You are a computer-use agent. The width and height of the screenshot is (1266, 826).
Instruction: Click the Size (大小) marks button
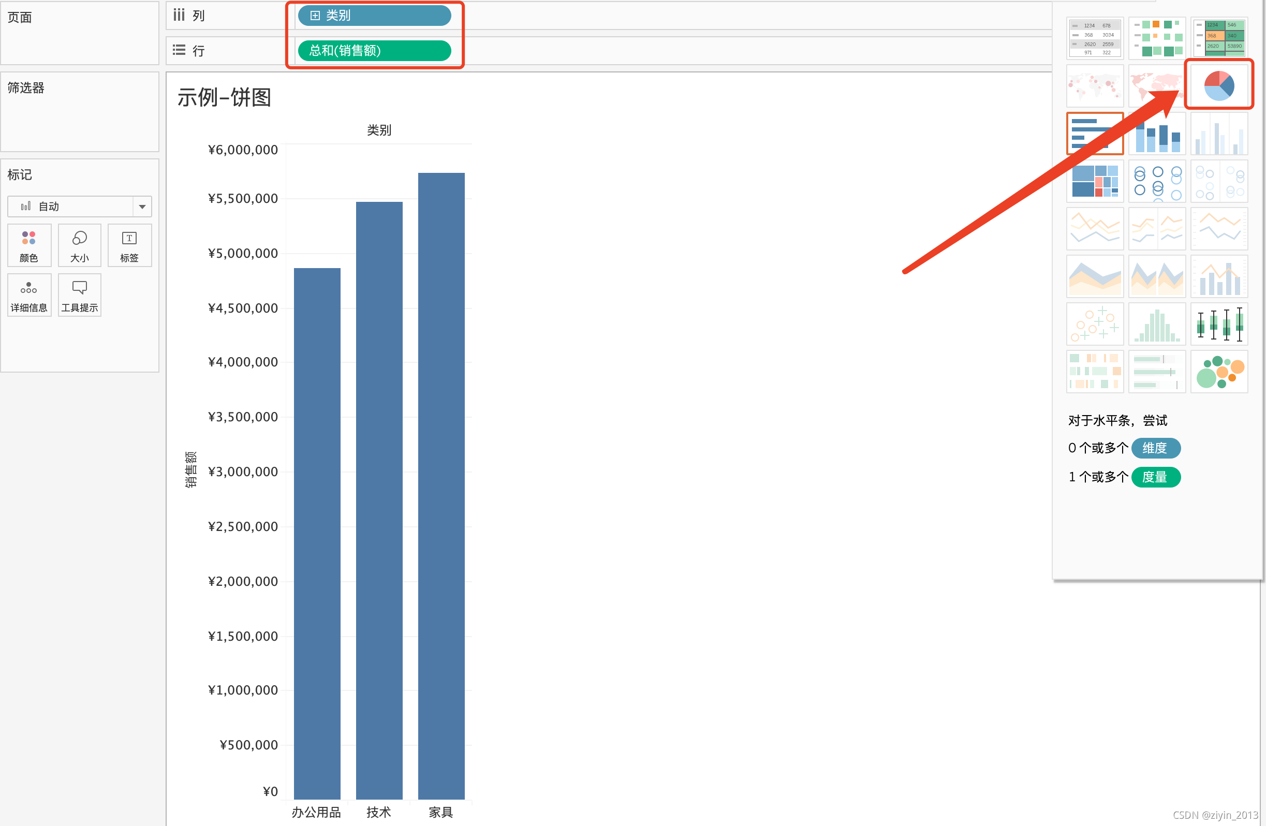click(x=79, y=245)
